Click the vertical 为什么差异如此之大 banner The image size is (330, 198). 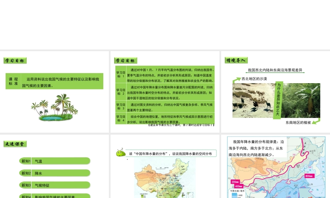278,100
